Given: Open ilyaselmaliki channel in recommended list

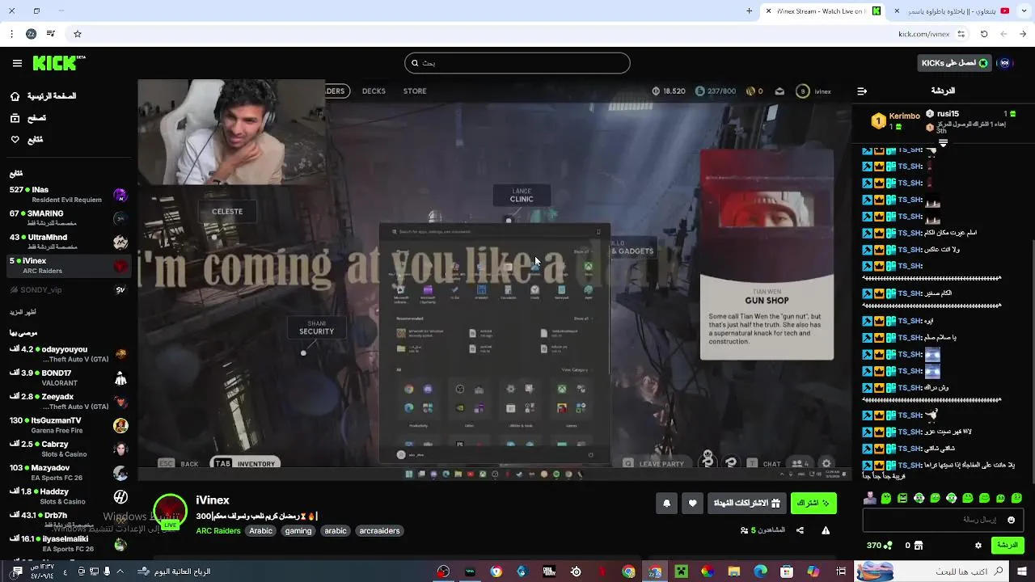Looking at the screenshot, I should point(68,543).
